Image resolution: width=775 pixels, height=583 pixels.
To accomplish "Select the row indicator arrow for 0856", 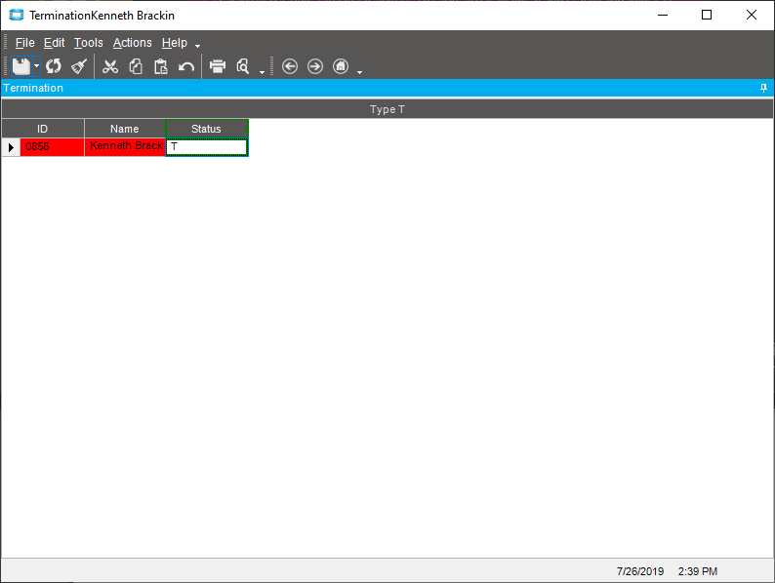I will [x=11, y=147].
